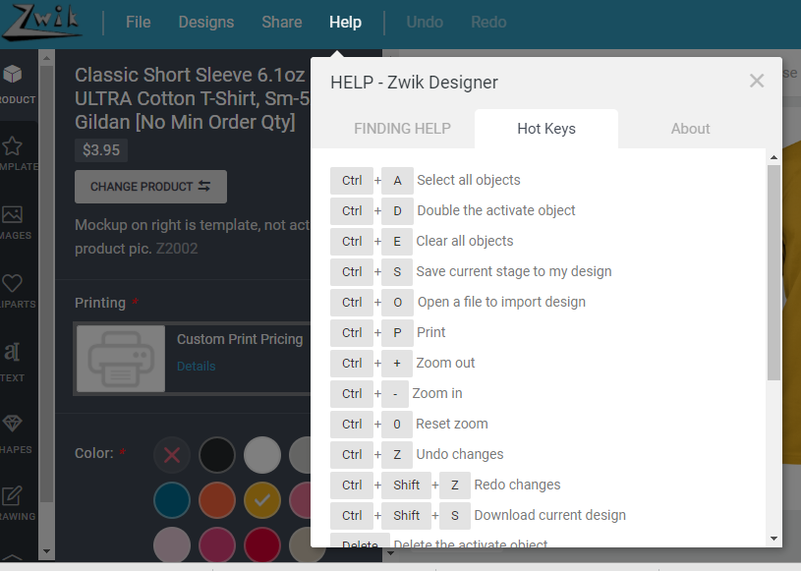Click the left panel scroll down arrow
The width and height of the screenshot is (801, 571).
[46, 551]
